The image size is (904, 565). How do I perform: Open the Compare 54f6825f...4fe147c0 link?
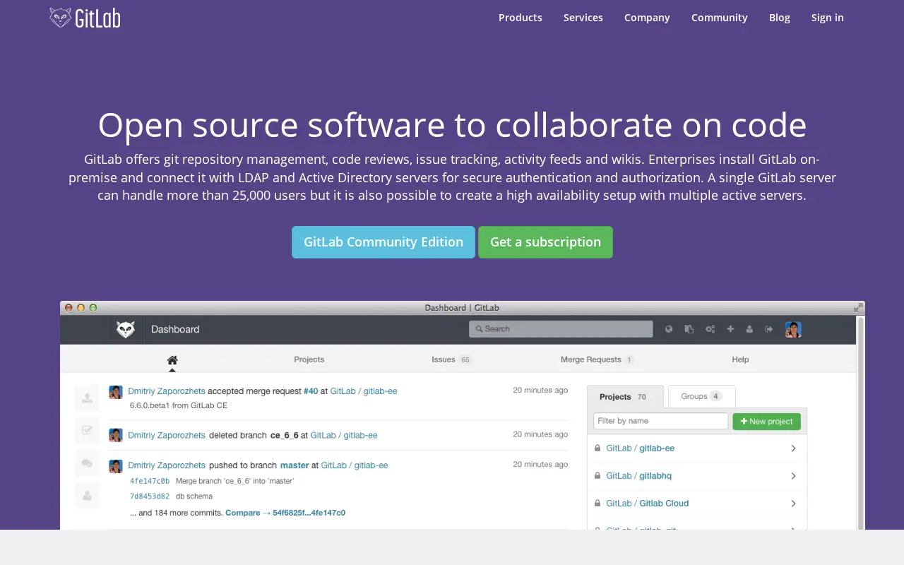tap(285, 513)
